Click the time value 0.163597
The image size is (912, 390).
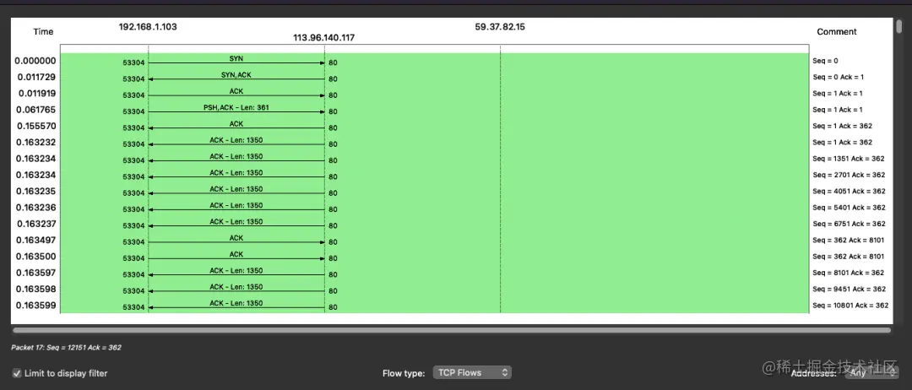(x=36, y=272)
